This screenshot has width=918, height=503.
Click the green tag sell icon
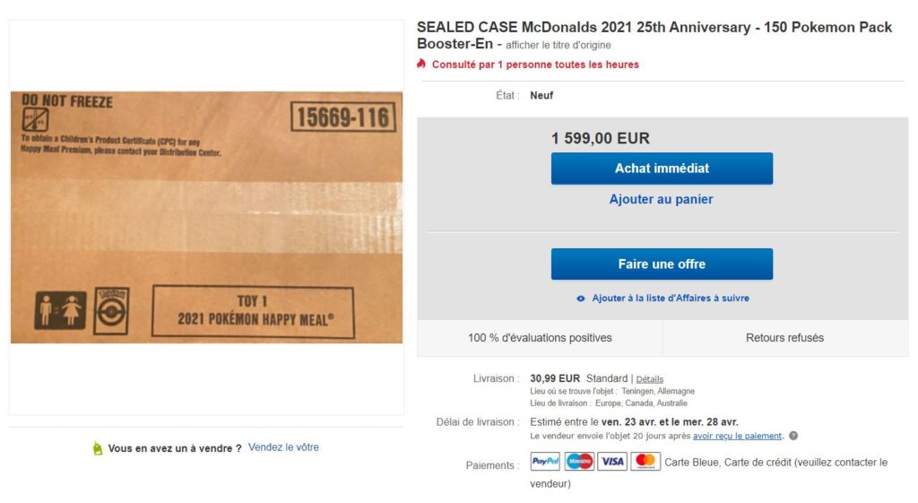(x=98, y=448)
